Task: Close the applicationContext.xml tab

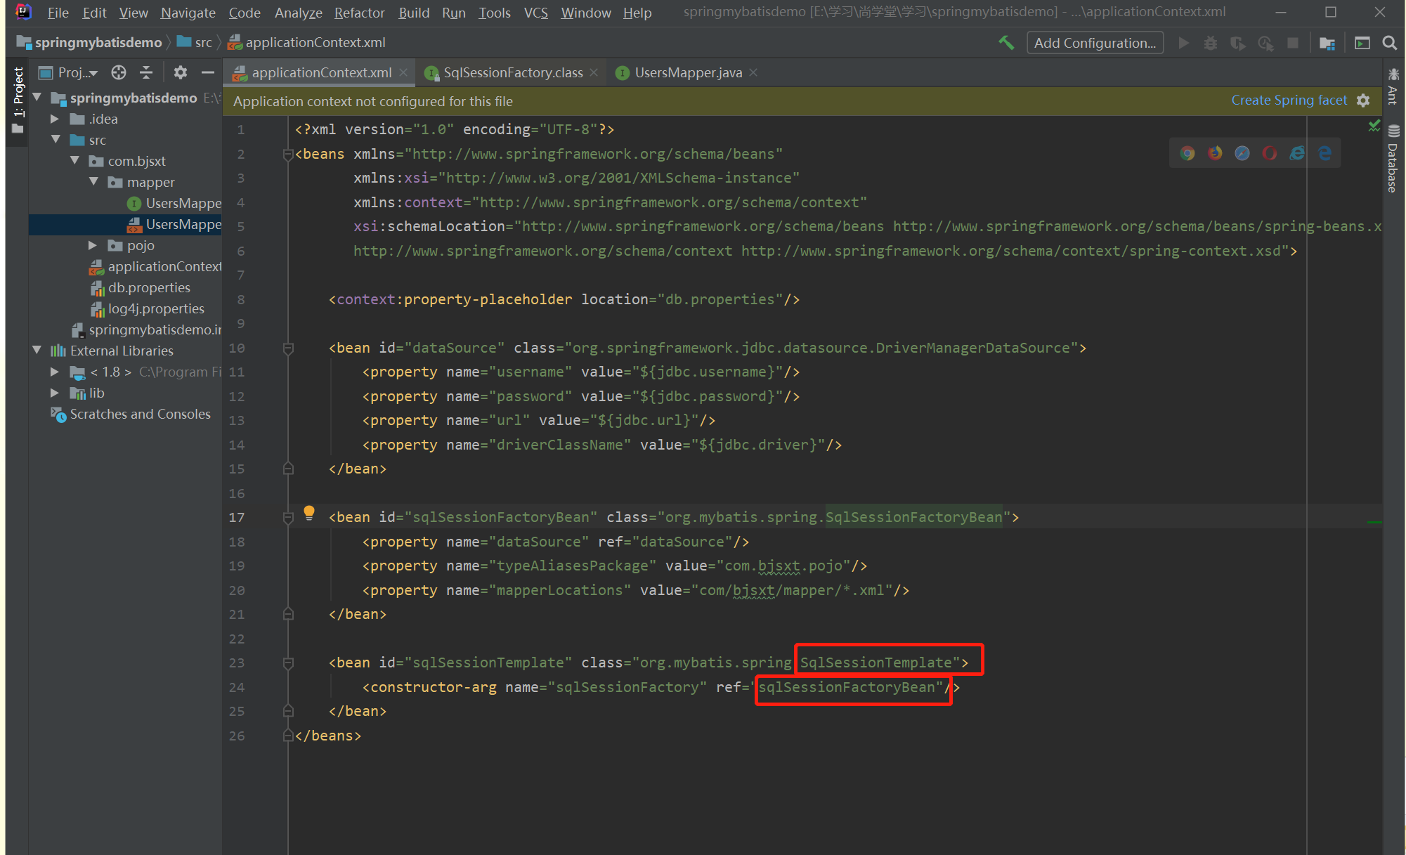Action: pos(403,72)
